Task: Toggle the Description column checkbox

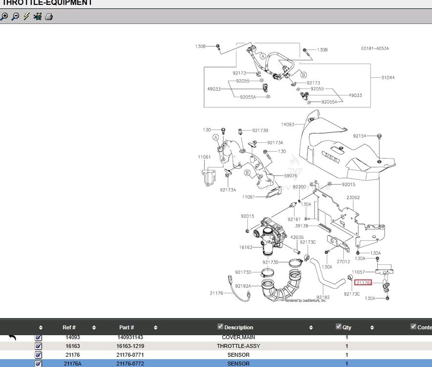Action: point(220,327)
